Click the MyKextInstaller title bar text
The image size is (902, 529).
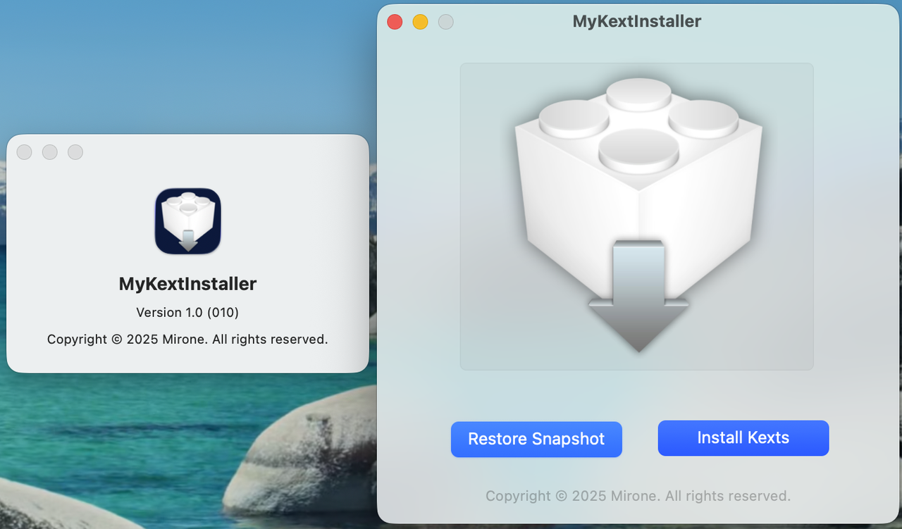637,21
